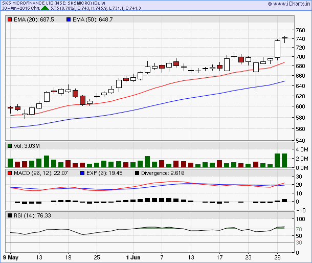Click the 13 axis label after 9 May
This screenshot has width=312, height=263.
[39, 257]
